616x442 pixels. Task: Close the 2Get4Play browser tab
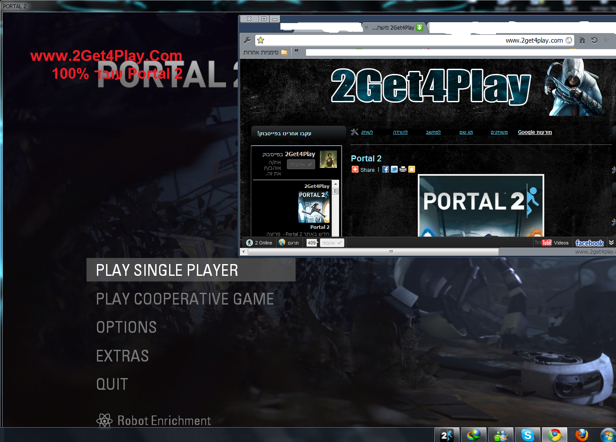(366, 27)
